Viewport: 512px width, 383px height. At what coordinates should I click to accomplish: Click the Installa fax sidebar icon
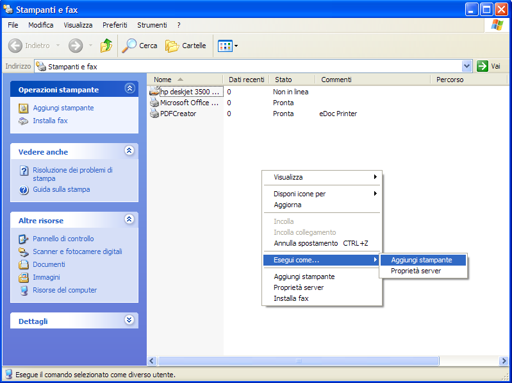[x=23, y=121]
